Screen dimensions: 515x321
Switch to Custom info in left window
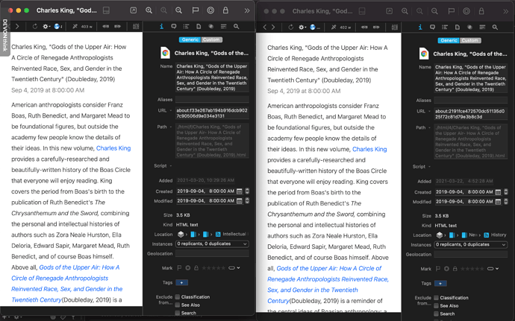(211, 39)
